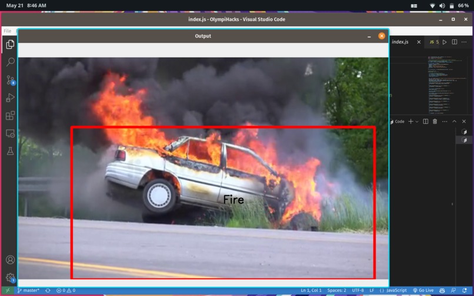474x296 pixels.
Task: Open the system window overview icon in top bar
Action: tap(414, 6)
